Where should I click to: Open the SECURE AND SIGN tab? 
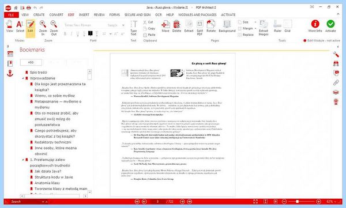click(x=137, y=15)
